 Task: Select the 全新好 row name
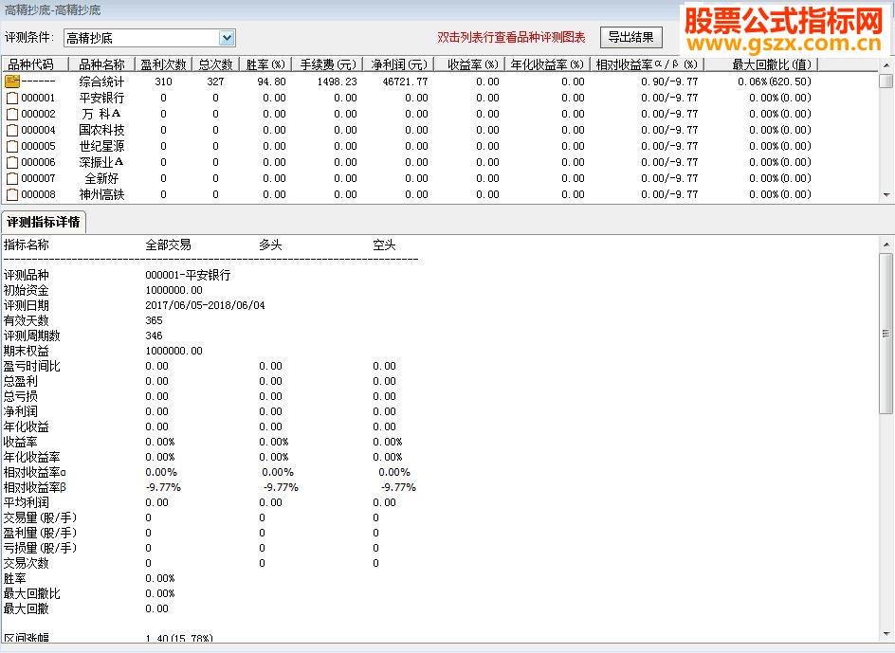click(101, 179)
